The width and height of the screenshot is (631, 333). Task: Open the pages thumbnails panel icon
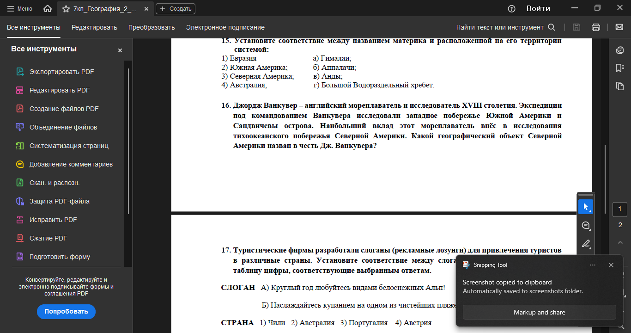[620, 86]
